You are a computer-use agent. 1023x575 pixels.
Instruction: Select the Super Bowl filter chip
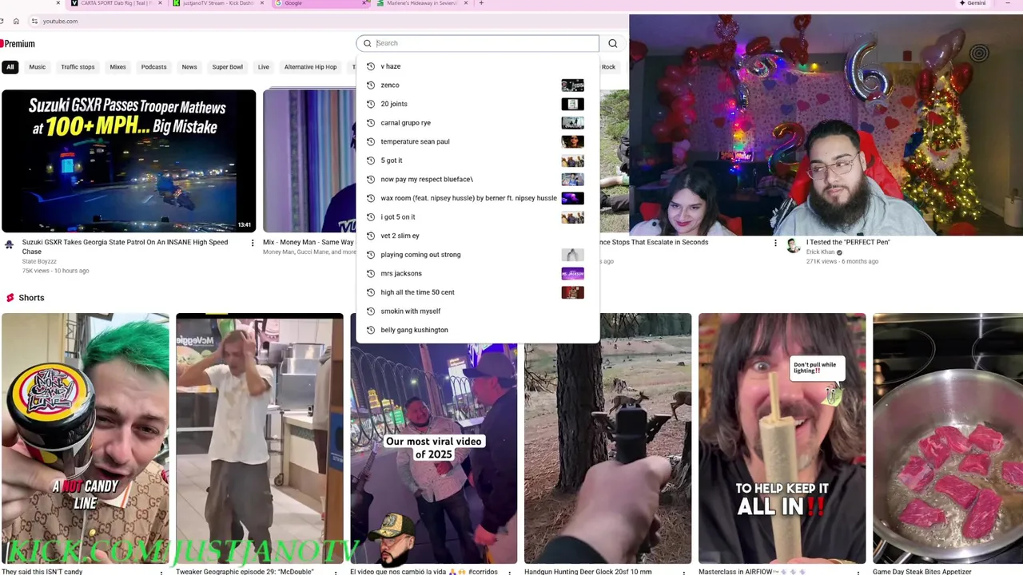coord(227,67)
